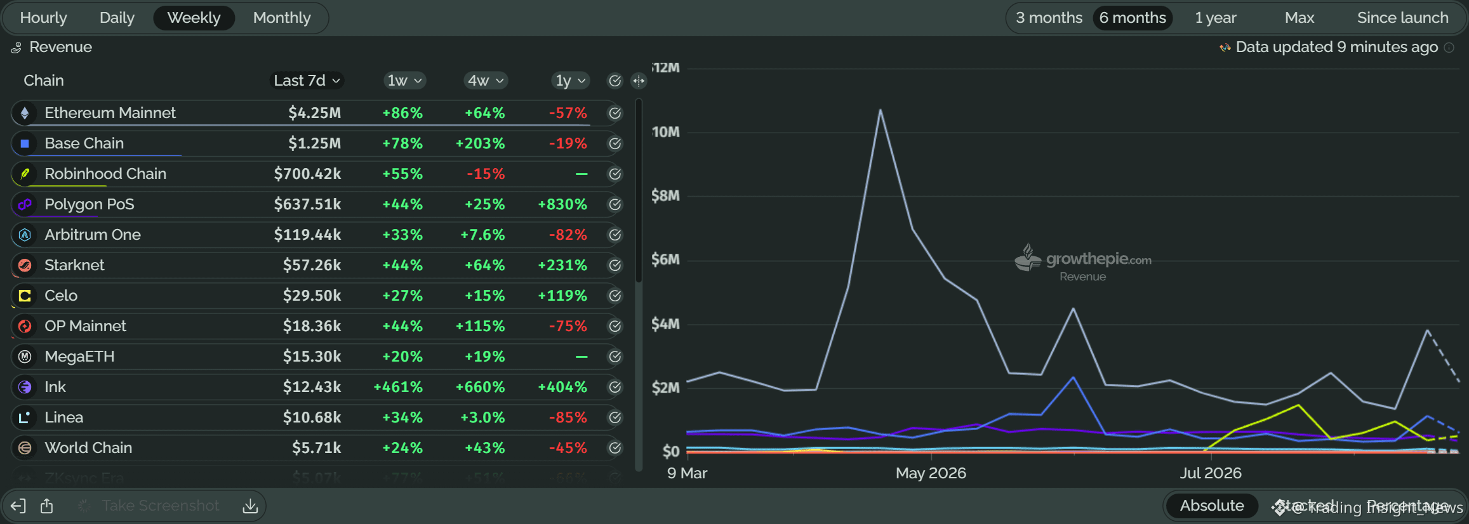
Task: Toggle select-all checkmark in table header
Action: pyautogui.click(x=615, y=81)
